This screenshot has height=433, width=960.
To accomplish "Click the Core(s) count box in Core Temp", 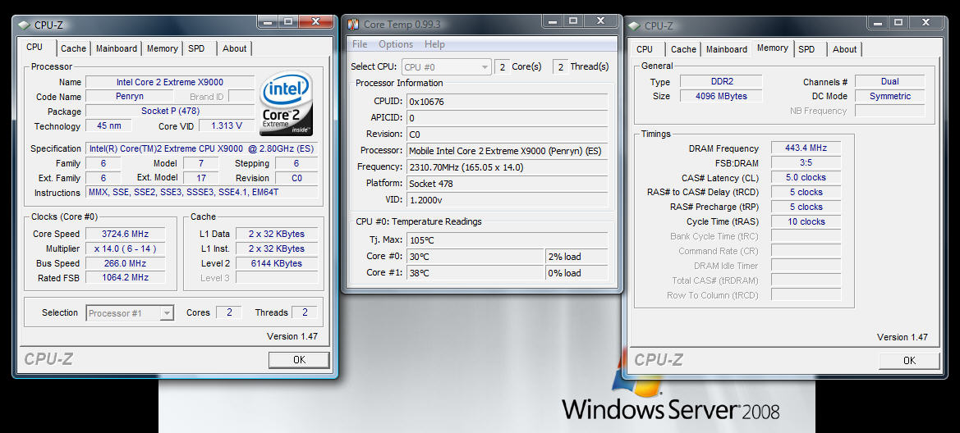I will [x=502, y=66].
